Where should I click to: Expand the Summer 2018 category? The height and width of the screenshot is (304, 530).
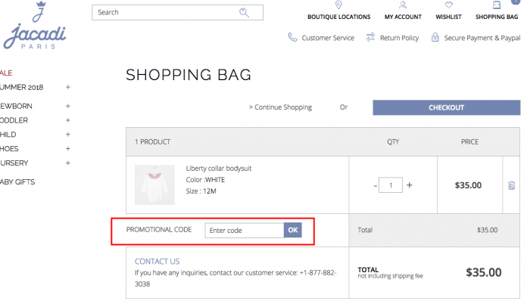68,87
